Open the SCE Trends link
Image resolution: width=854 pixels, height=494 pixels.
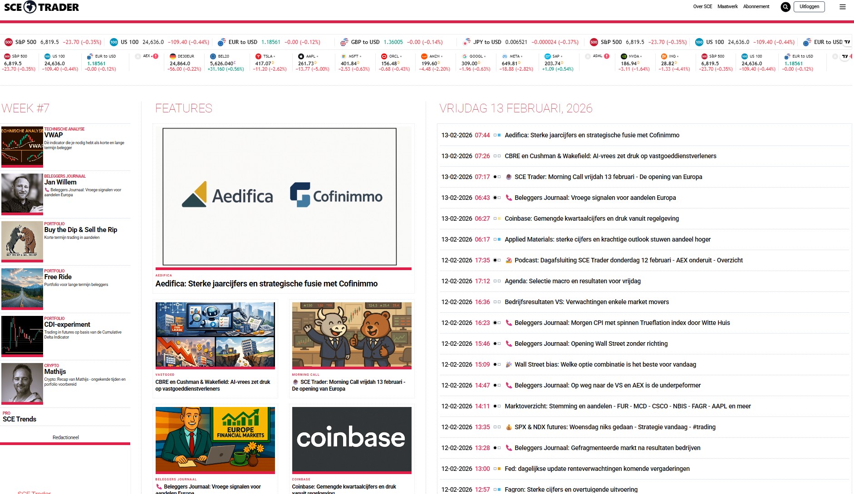(x=20, y=419)
